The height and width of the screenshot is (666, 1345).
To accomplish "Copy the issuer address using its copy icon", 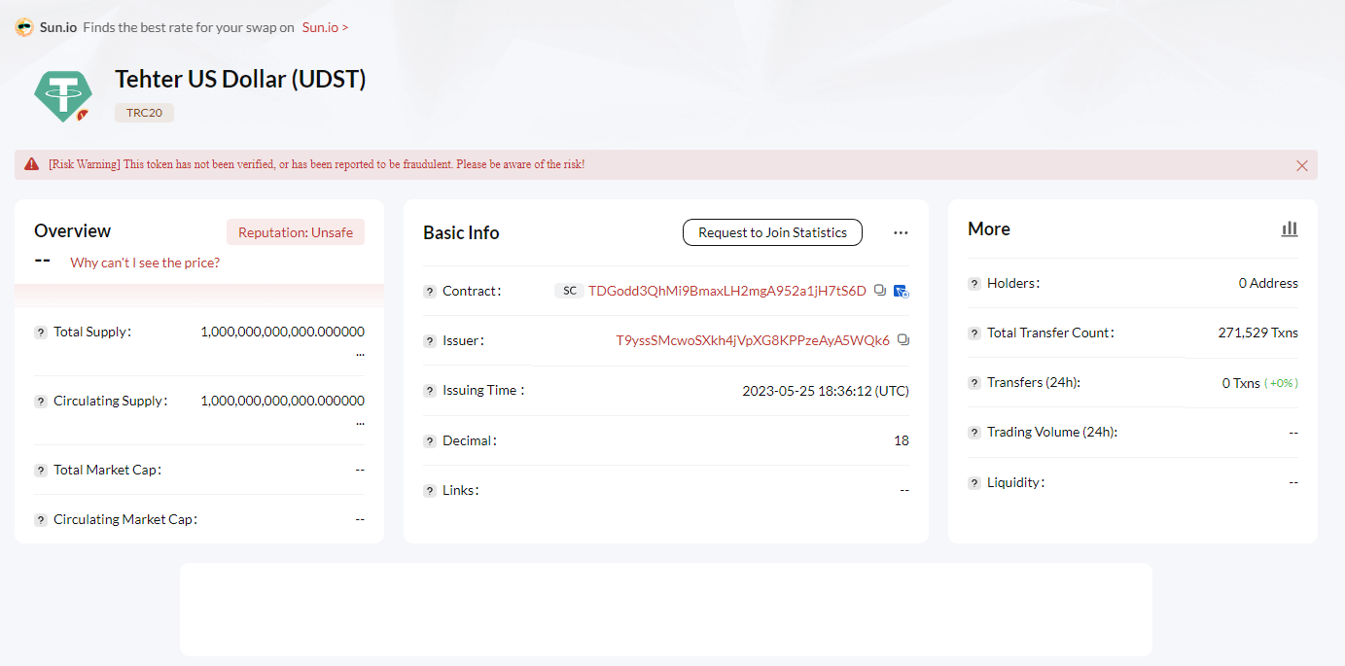I will click(903, 340).
